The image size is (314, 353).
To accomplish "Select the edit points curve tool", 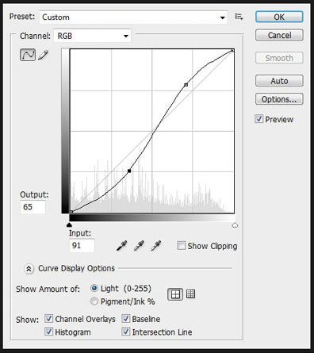I will pos(28,55).
